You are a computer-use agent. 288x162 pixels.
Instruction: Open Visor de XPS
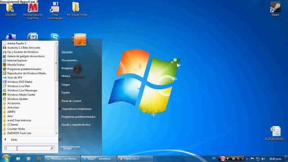pyautogui.click(x=14, y=77)
